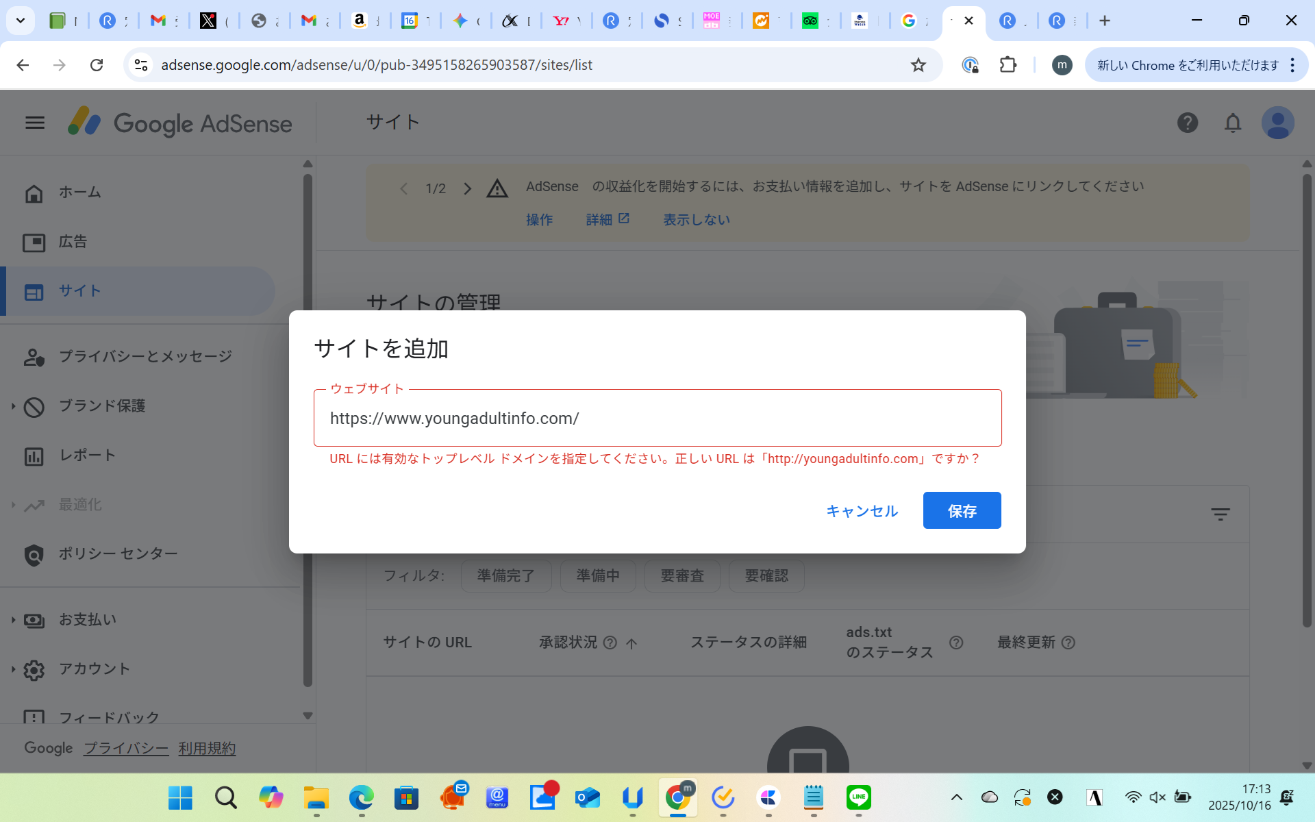
Task: Click the table filter icon
Action: pyautogui.click(x=1220, y=514)
